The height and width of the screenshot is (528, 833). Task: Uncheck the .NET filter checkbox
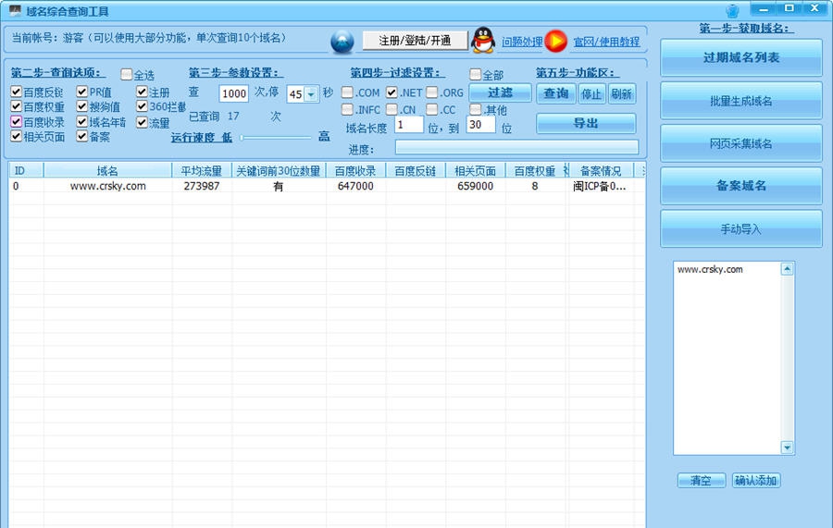(x=392, y=92)
